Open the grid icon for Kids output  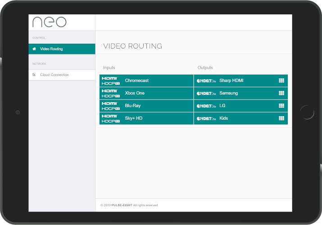coord(281,118)
